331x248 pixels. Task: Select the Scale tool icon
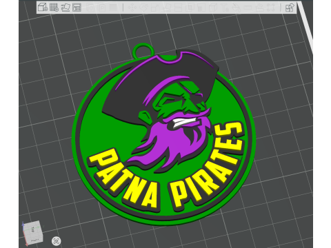155,8
